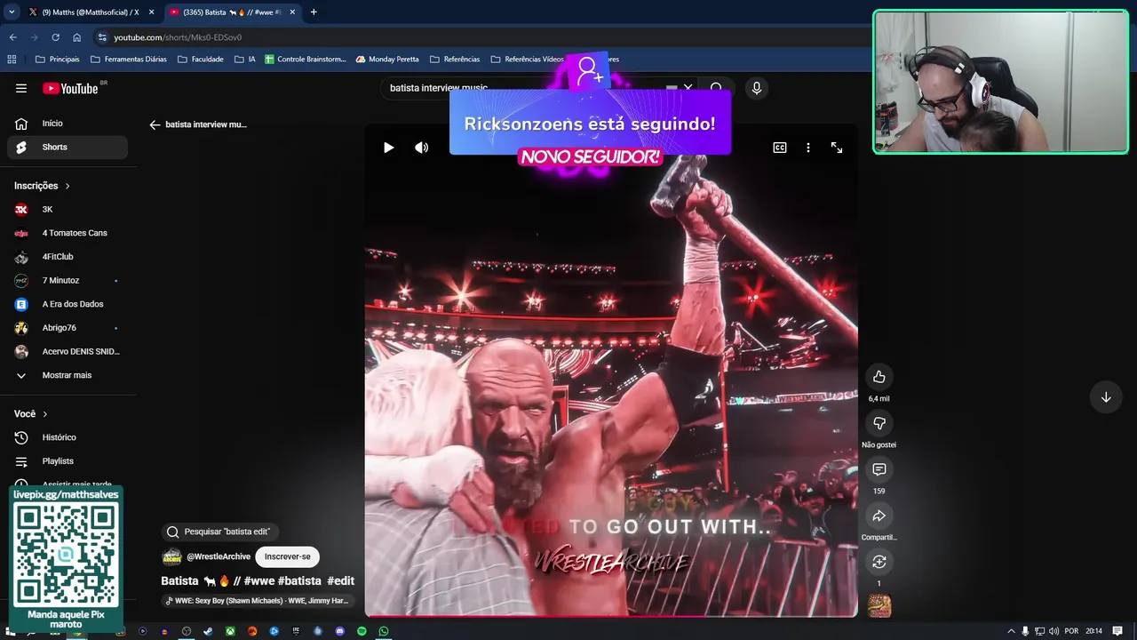The height and width of the screenshot is (640, 1137).
Task: Go back via 'batista interview mu...' arrow
Action: tap(155, 124)
